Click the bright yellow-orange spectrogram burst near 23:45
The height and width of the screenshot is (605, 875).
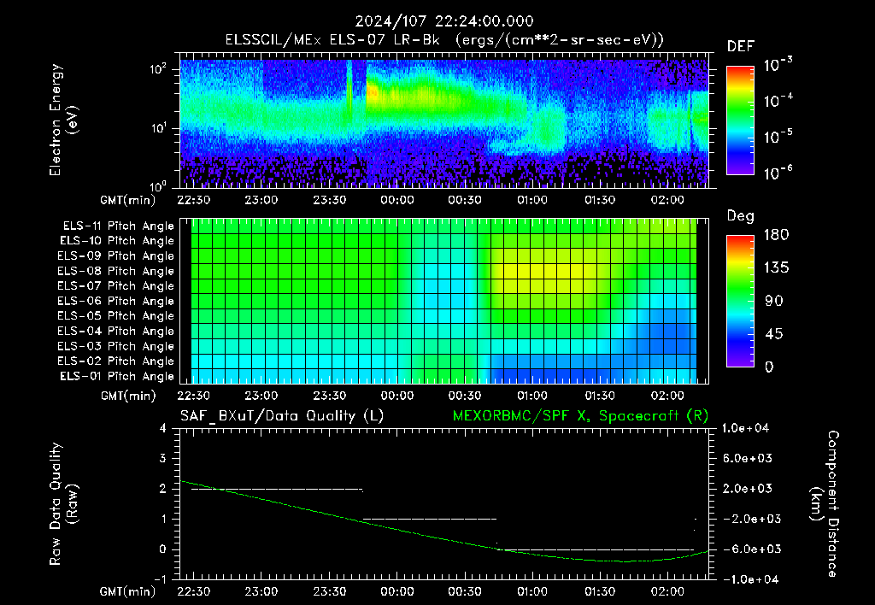coord(373,92)
